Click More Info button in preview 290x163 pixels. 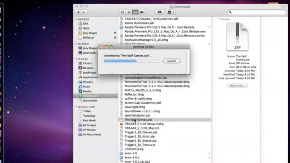237,86
